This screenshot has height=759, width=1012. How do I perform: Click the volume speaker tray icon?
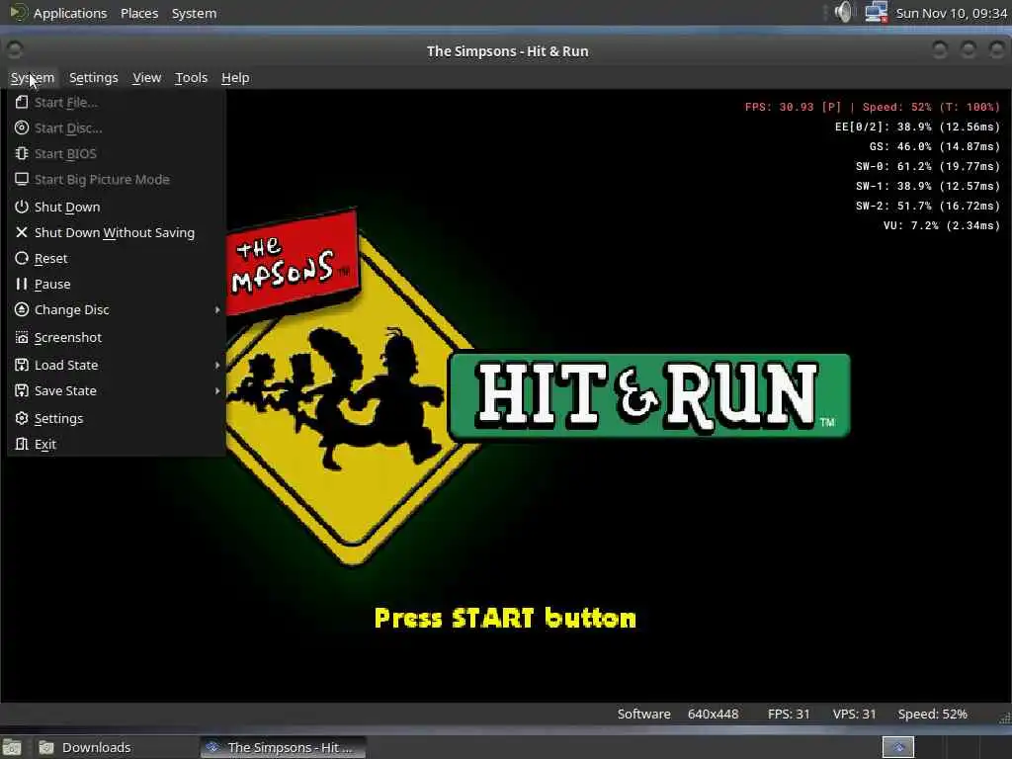pyautogui.click(x=844, y=12)
